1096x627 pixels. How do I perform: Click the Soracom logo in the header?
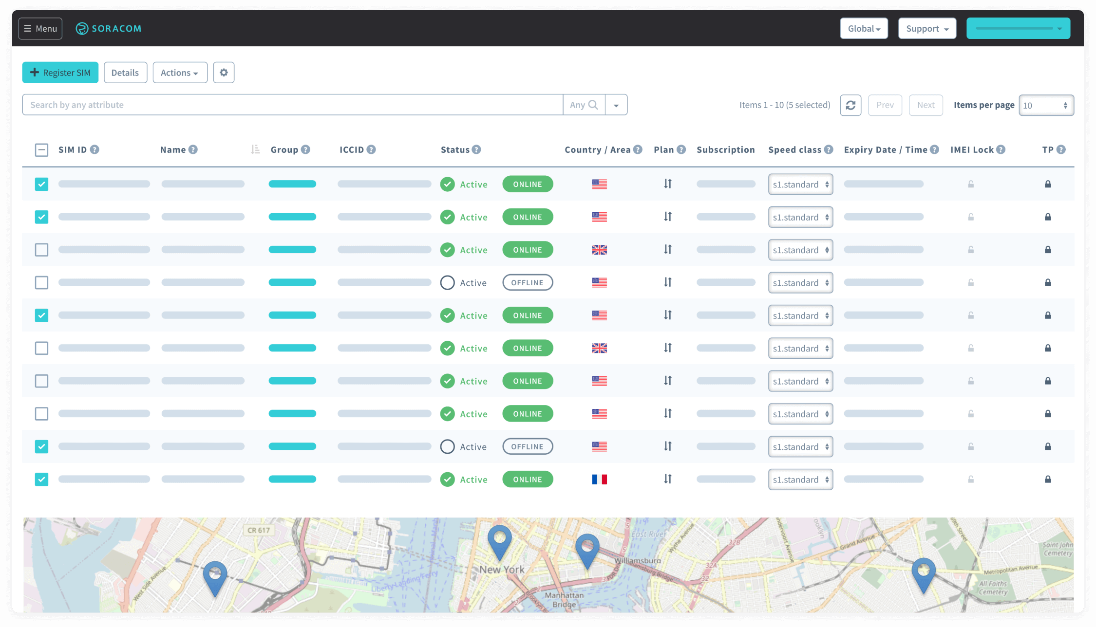(x=108, y=28)
